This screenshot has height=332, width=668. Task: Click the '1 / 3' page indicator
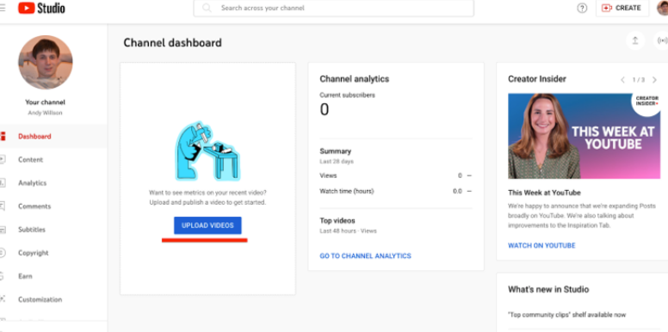click(638, 80)
